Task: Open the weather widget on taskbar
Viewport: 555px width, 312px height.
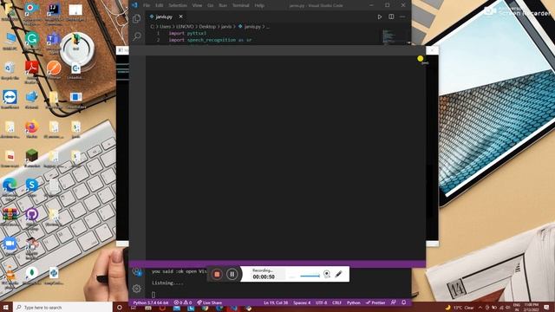Action: (460, 308)
